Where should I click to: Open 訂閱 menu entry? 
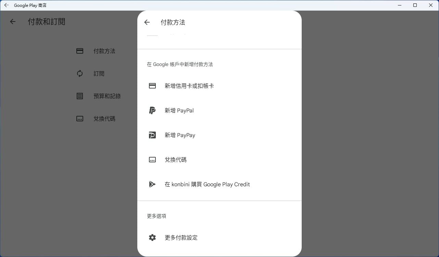pyautogui.click(x=99, y=73)
